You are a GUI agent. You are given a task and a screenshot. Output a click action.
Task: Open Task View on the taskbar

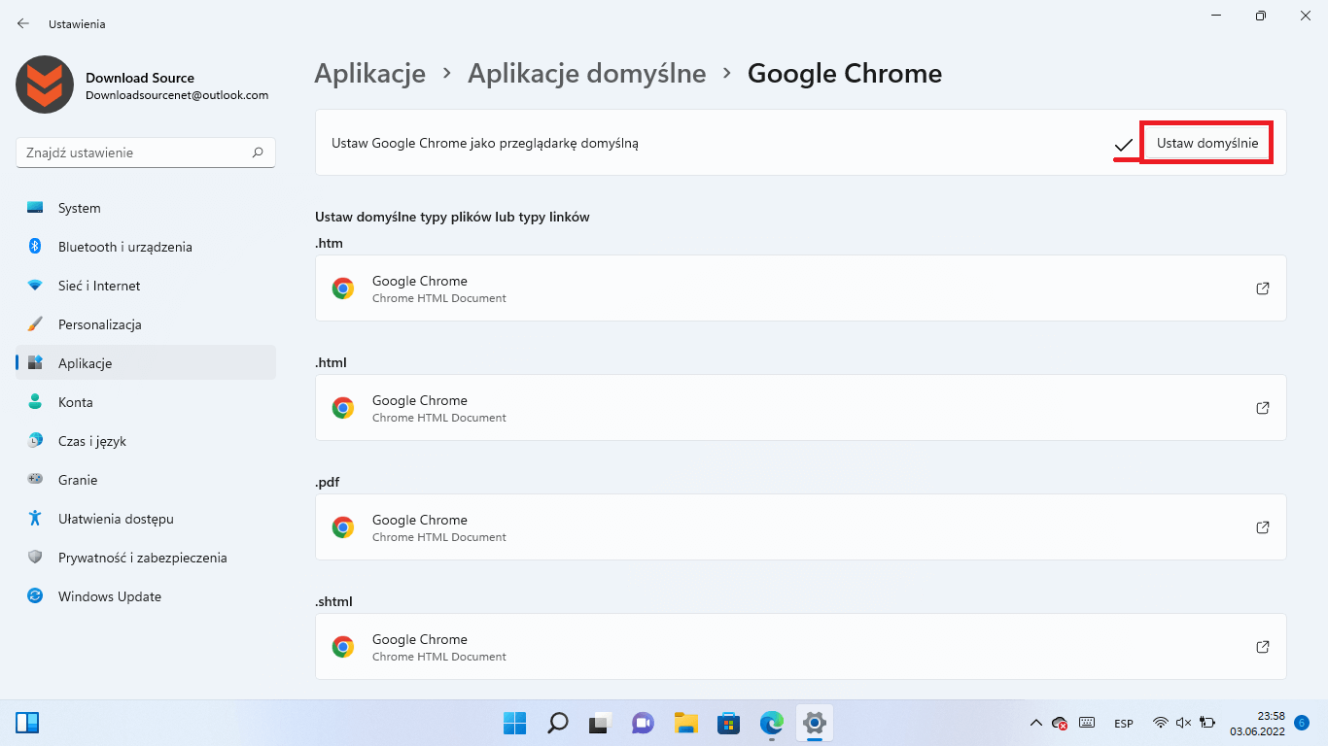point(600,723)
